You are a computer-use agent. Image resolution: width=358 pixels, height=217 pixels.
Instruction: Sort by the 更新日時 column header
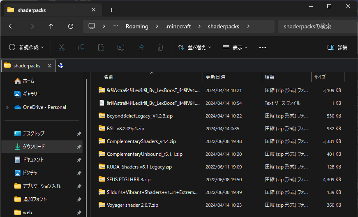[215, 77]
